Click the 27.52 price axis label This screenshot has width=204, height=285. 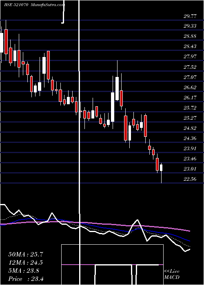coord(190,68)
